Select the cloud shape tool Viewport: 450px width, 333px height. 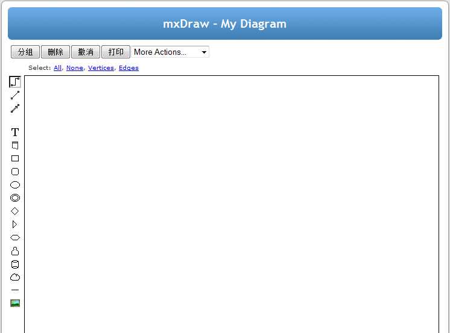tap(15, 277)
